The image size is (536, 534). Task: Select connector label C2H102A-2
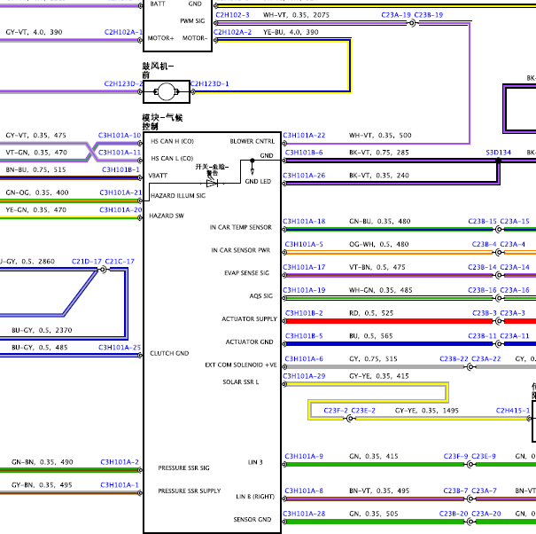[x=232, y=32]
